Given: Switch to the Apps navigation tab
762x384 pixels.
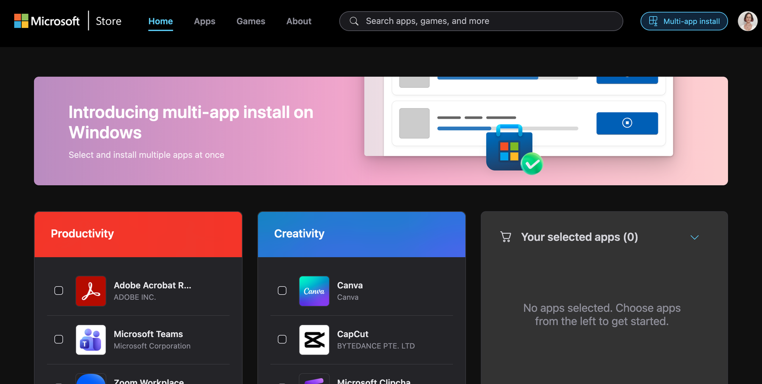Looking at the screenshot, I should [x=204, y=21].
